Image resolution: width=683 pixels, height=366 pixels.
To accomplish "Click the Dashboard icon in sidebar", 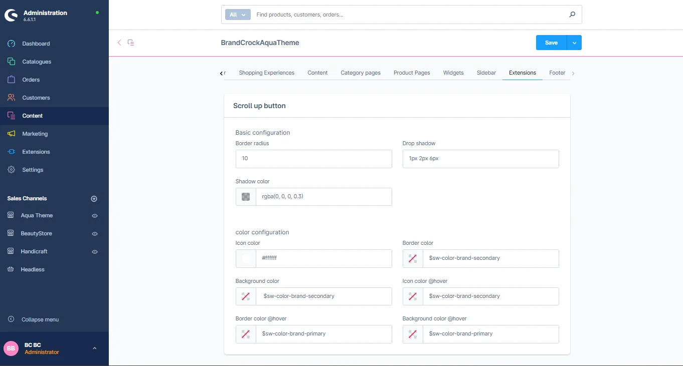I will (x=11, y=44).
